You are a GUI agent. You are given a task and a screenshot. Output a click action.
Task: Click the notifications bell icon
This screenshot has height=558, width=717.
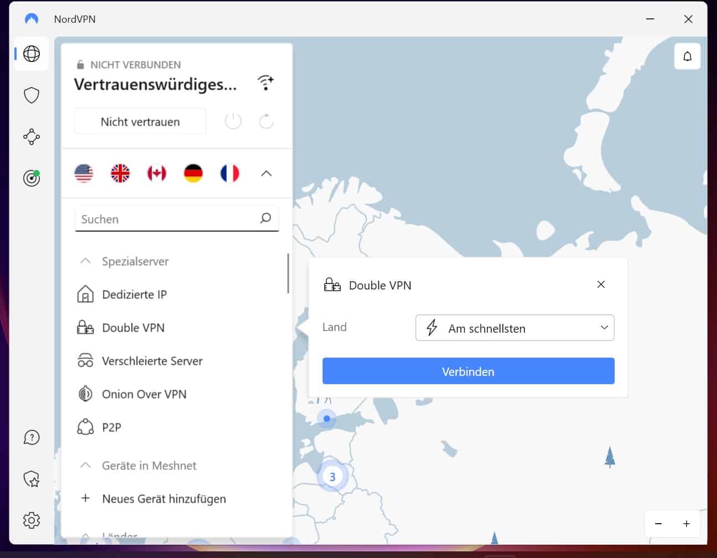tap(687, 56)
